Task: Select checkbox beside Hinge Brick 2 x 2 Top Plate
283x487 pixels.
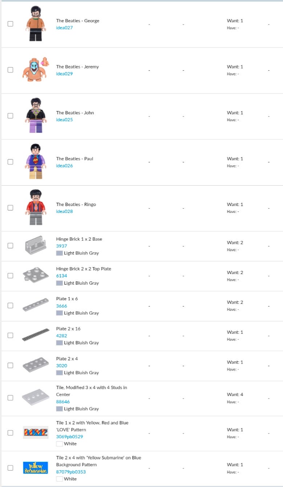Action: click(10, 276)
